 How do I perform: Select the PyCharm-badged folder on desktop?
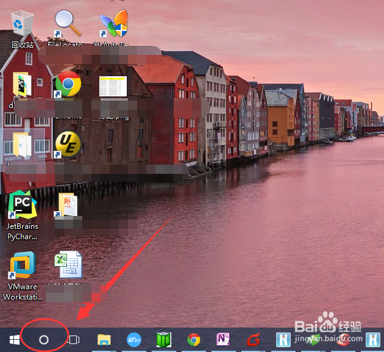click(x=22, y=85)
